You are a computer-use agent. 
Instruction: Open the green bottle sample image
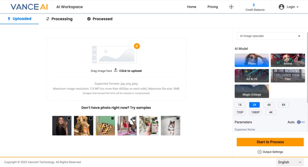[149, 126]
